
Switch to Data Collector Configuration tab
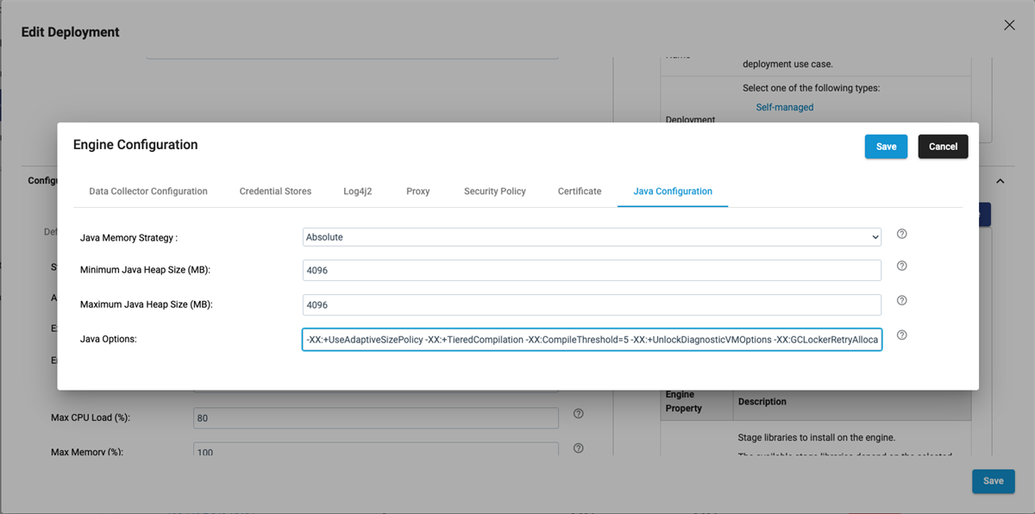click(148, 191)
